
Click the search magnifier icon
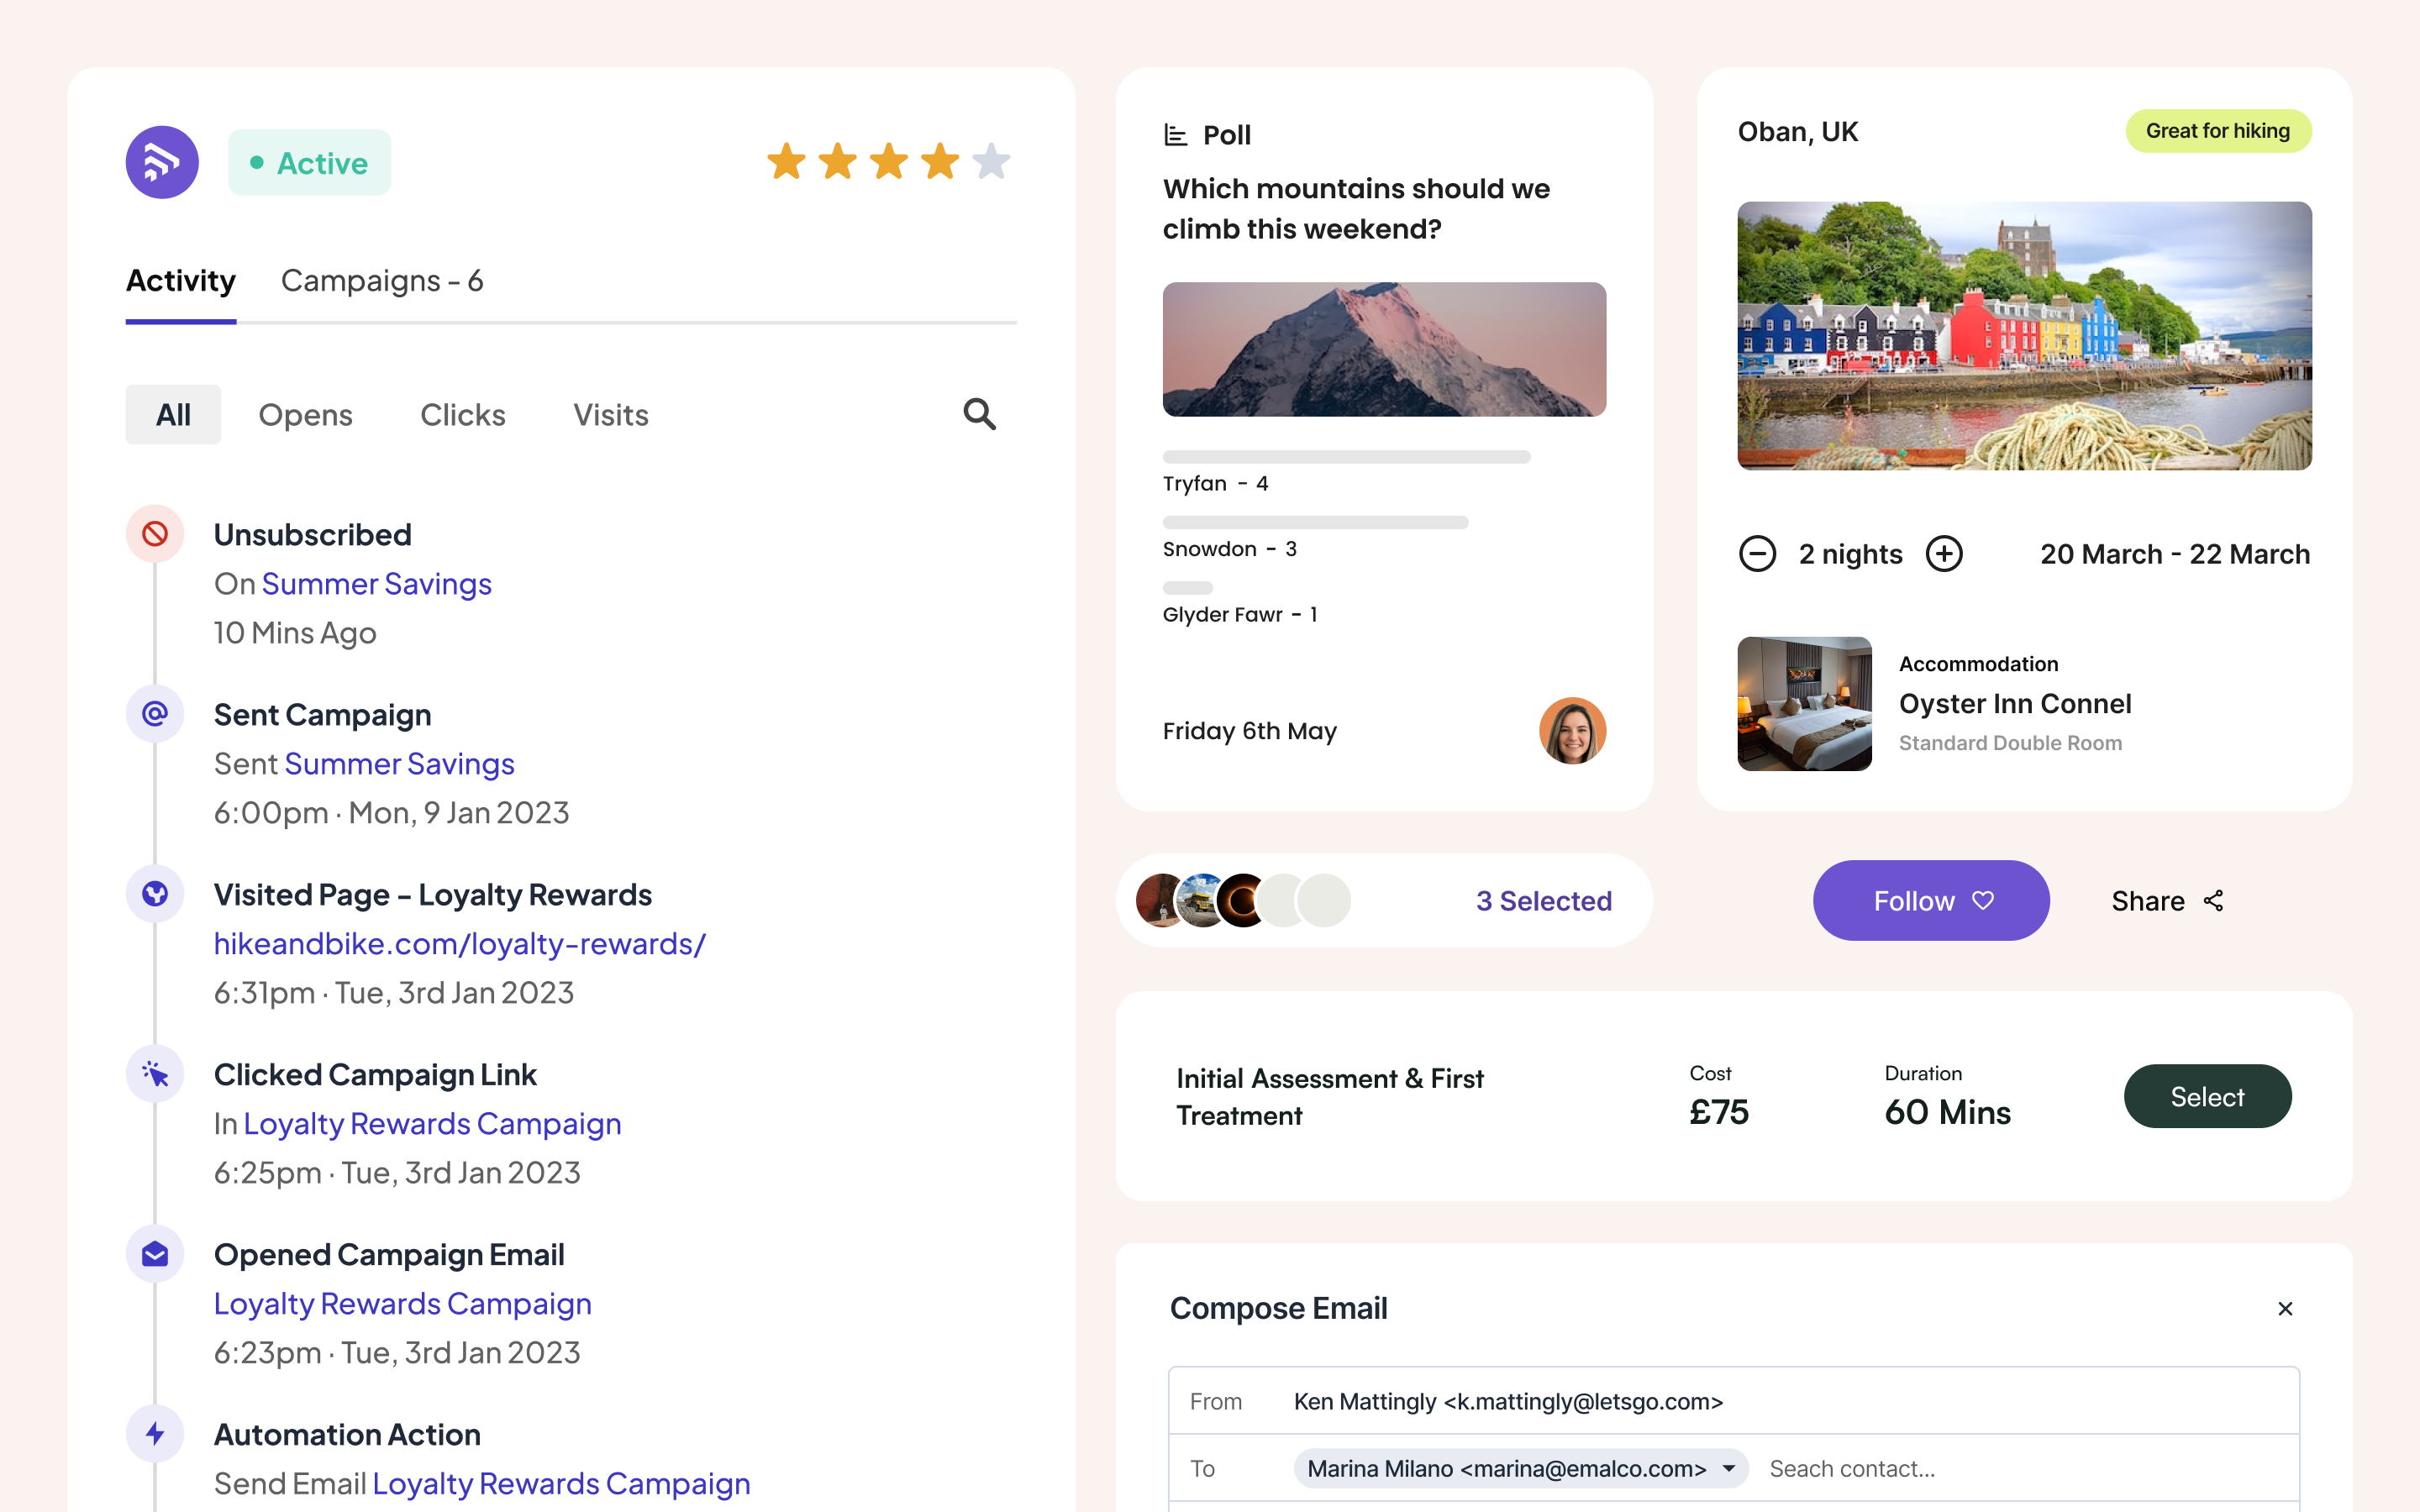point(979,414)
